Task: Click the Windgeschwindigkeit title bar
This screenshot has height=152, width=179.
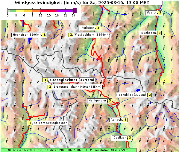Action: [x=82, y=3]
